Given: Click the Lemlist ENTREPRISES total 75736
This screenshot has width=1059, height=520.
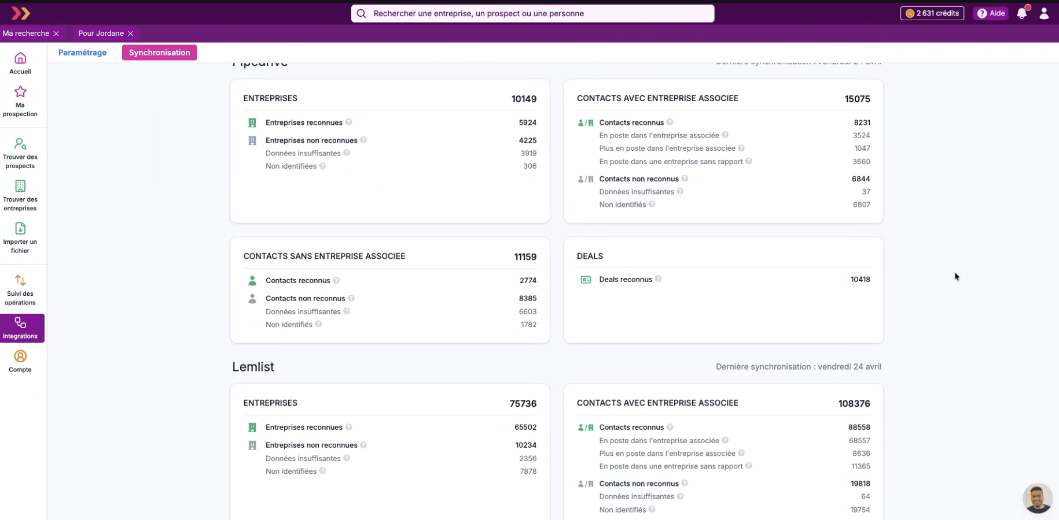Looking at the screenshot, I should [523, 403].
